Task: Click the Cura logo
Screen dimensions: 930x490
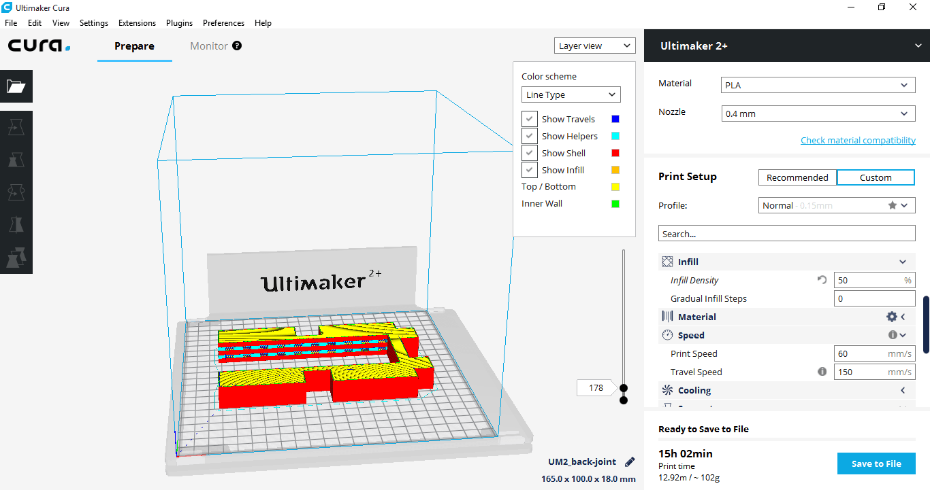Action: point(39,46)
